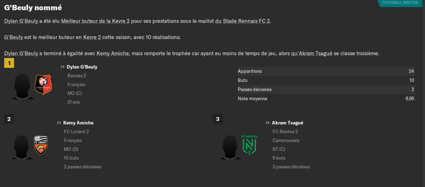The width and height of the screenshot is (425, 187).
Task: Click Akram Tsagué's silhouette portrait
Action: tap(231, 146)
